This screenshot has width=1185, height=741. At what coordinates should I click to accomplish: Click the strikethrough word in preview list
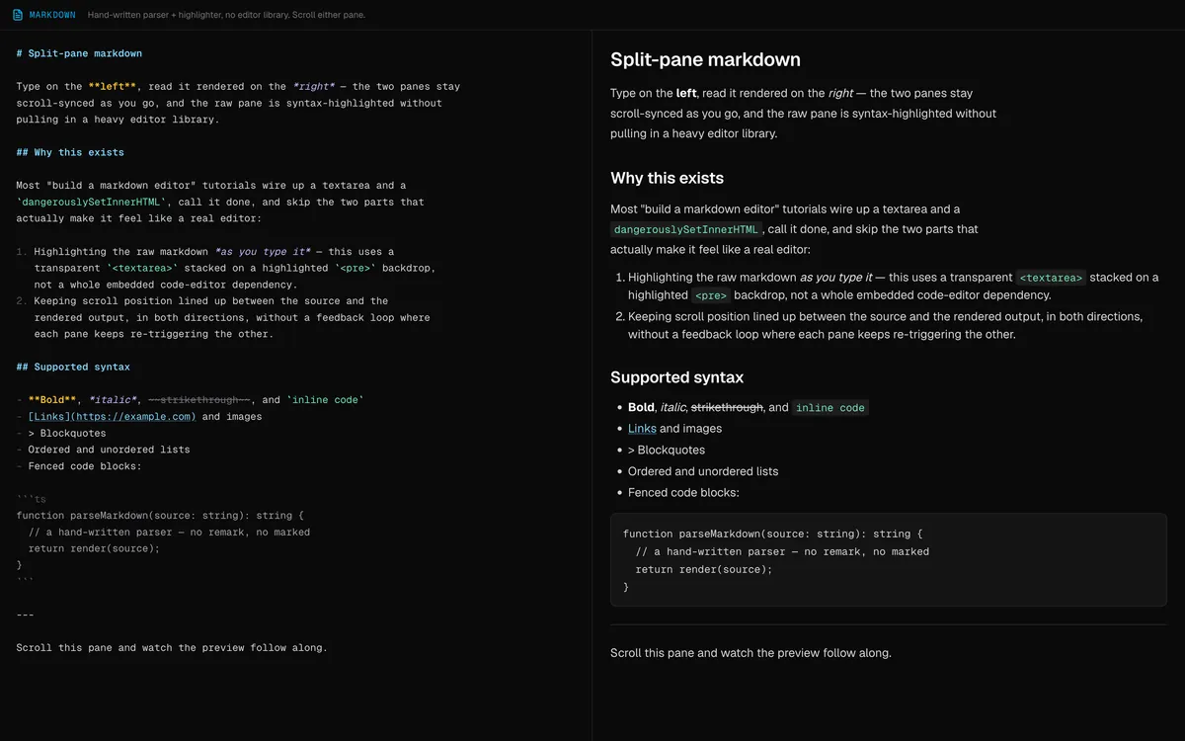[x=727, y=407]
